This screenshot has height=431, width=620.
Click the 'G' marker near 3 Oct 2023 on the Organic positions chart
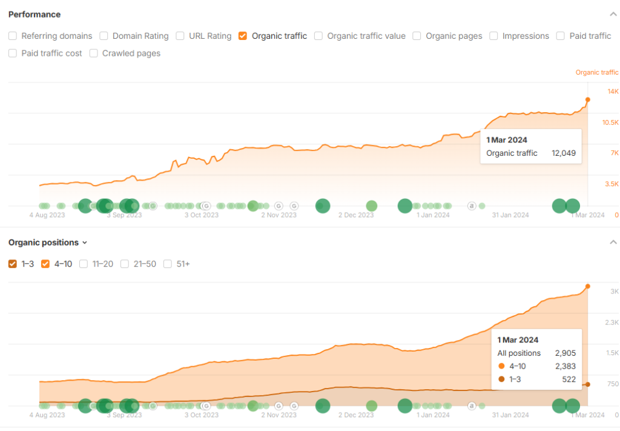pos(206,406)
